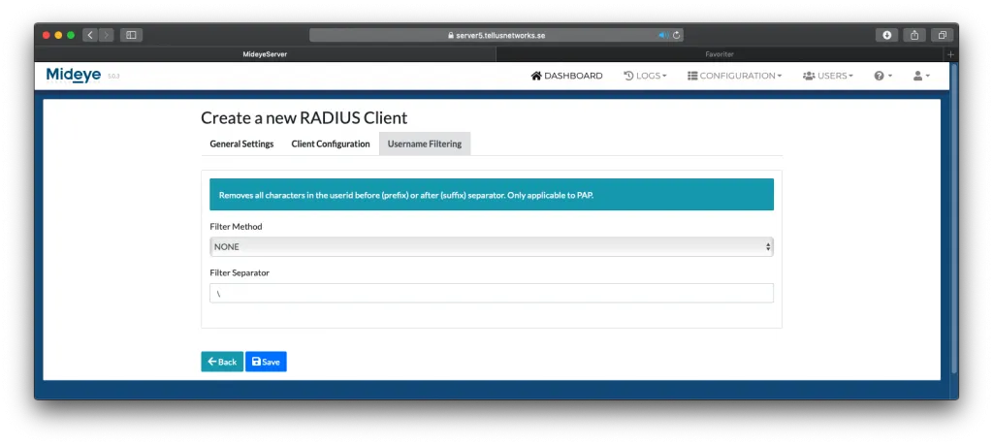Switch to Client Configuration tab
This screenshot has width=993, height=445.
point(331,143)
